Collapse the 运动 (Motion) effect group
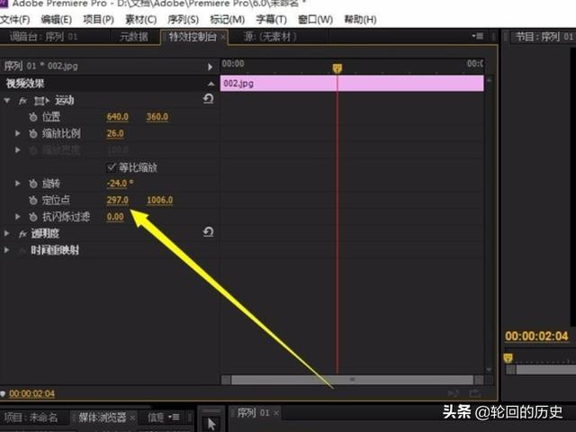 click(8, 101)
